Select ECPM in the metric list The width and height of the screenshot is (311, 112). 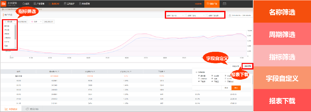pos(7,42)
